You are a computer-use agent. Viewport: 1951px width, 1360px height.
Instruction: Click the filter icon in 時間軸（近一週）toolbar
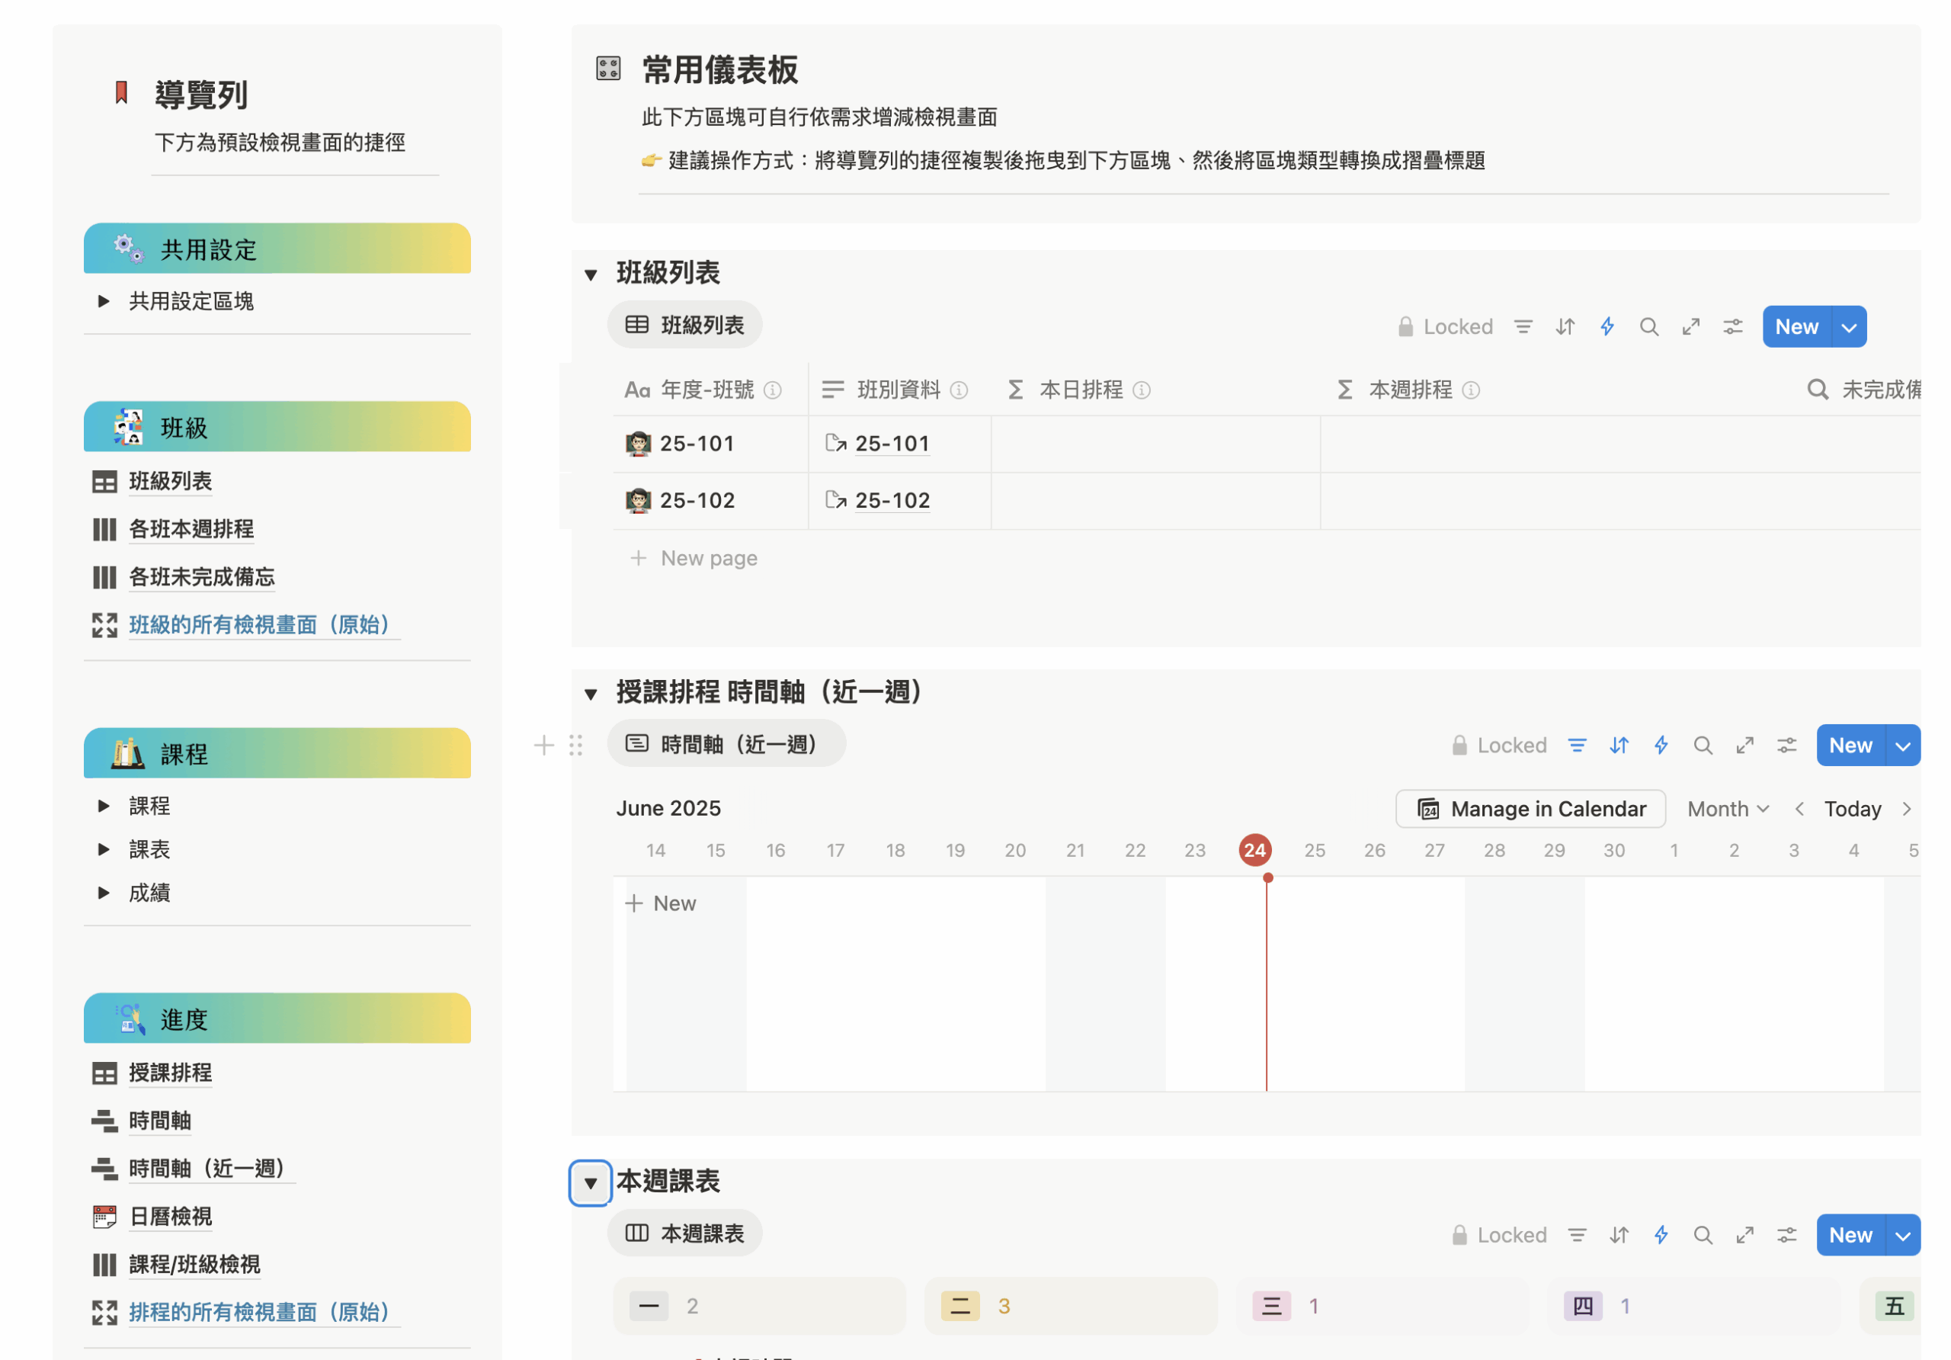click(x=1577, y=746)
